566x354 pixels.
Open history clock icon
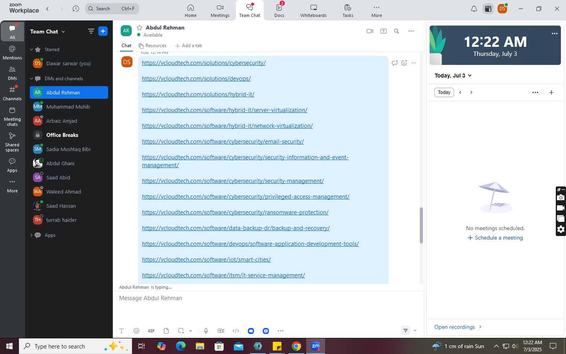(x=76, y=9)
